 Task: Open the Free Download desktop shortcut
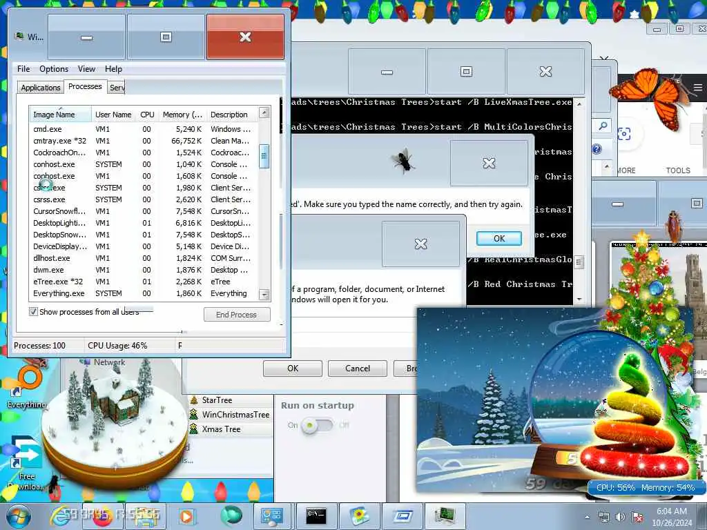26,464
